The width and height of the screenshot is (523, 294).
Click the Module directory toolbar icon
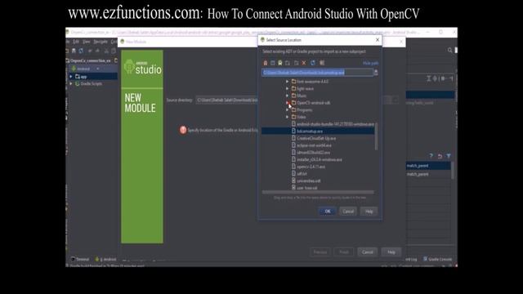pyautogui.click(x=288, y=63)
